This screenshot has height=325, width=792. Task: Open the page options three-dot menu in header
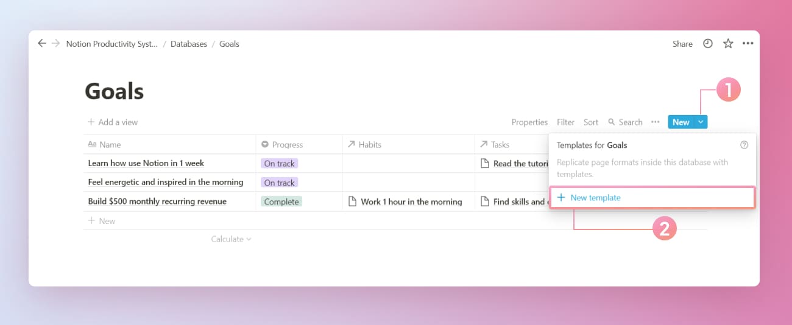(x=748, y=44)
